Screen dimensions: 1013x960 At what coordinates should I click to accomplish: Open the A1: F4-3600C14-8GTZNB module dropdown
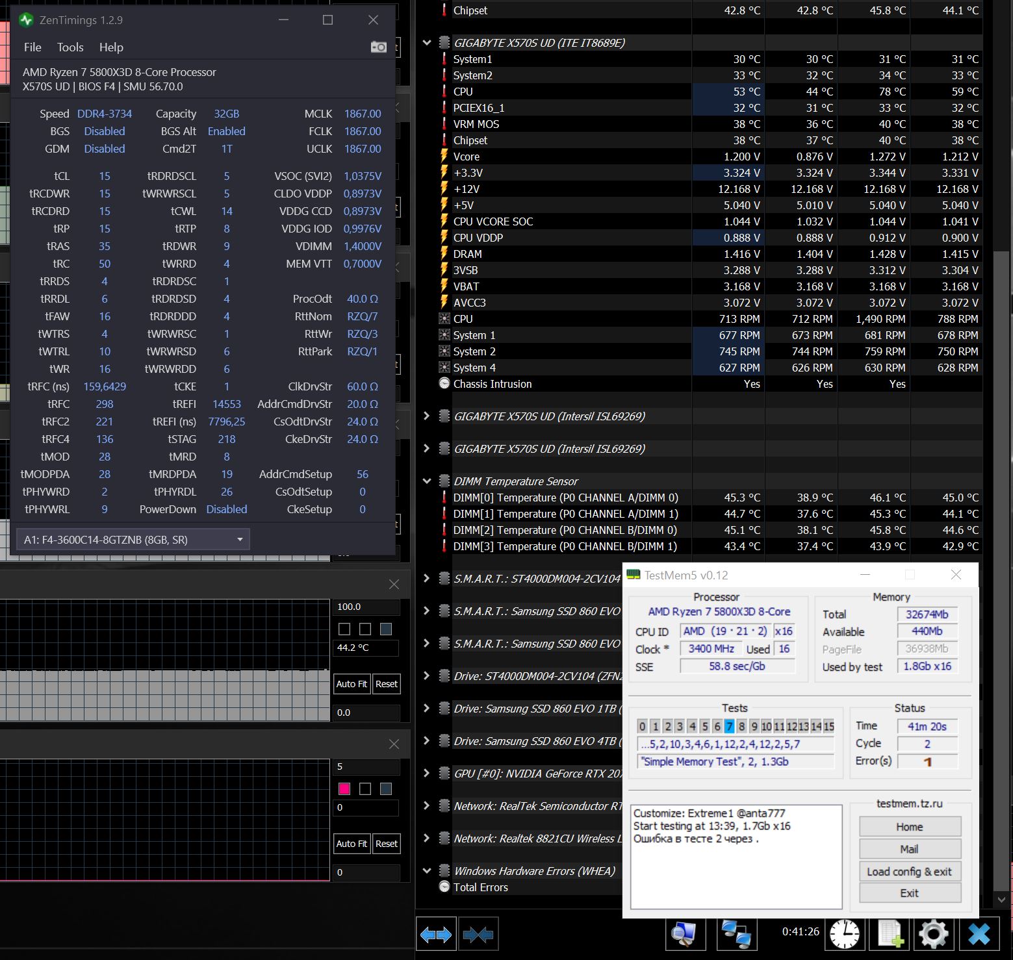(x=133, y=539)
